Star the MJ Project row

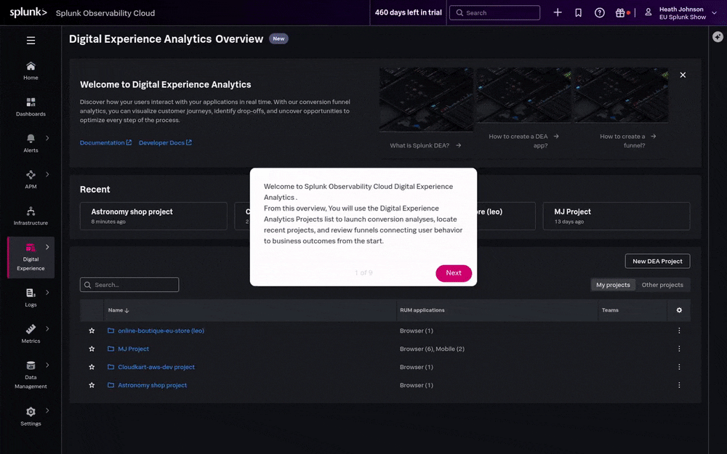point(92,349)
